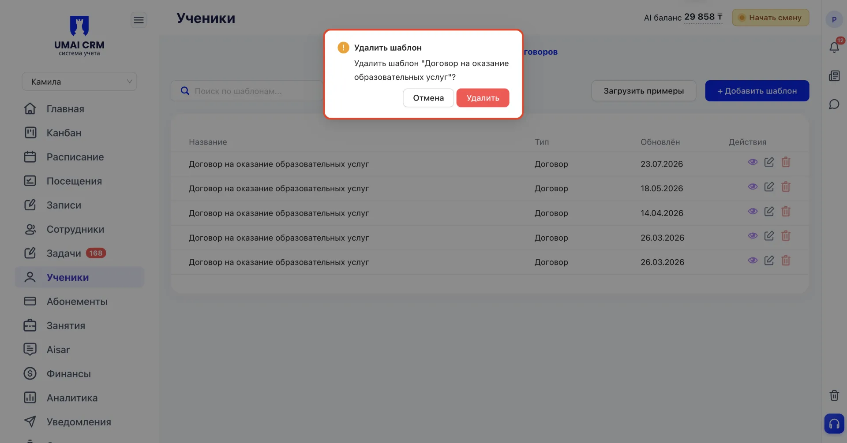This screenshot has width=847, height=443.
Task: Click the Финансы dollar icon
Action: click(30, 374)
